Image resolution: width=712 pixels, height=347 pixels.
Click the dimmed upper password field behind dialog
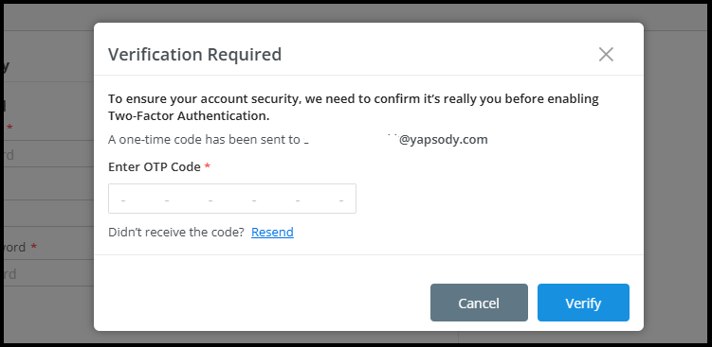[48, 154]
